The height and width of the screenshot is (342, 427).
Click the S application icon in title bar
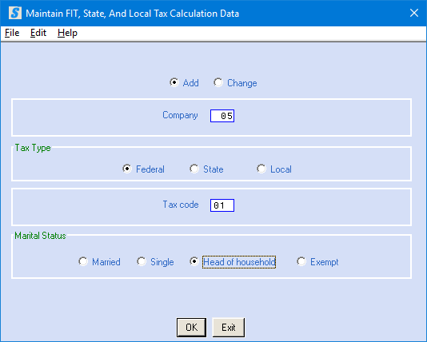coord(15,13)
